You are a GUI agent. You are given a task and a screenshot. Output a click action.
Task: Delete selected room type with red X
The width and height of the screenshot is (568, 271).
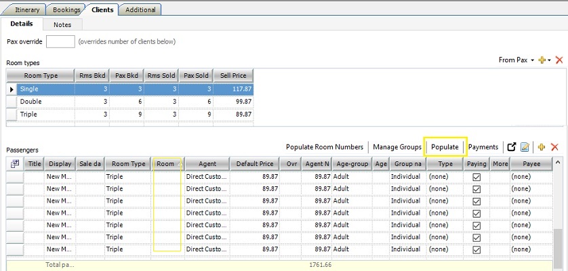[559, 60]
